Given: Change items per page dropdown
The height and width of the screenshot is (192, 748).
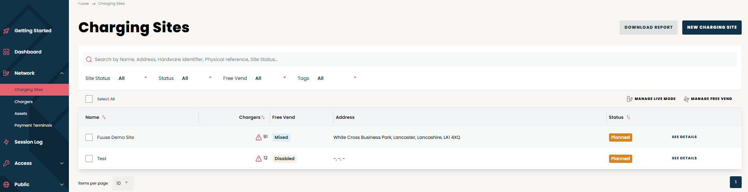Looking at the screenshot, I should point(123,183).
